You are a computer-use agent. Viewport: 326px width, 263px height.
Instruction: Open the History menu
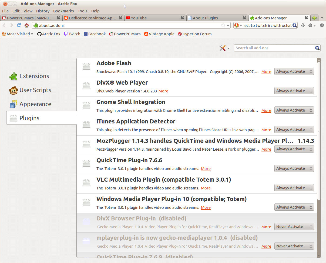click(43, 11)
